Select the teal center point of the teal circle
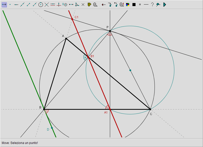Screen dimensions: 203x147 (130, 70)
